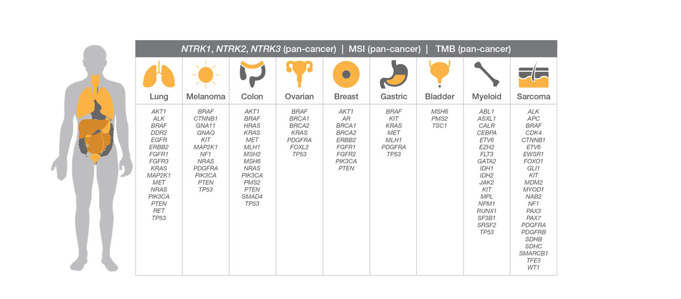681x299 pixels.
Task: Click the Lung column label
Action: coord(159,96)
